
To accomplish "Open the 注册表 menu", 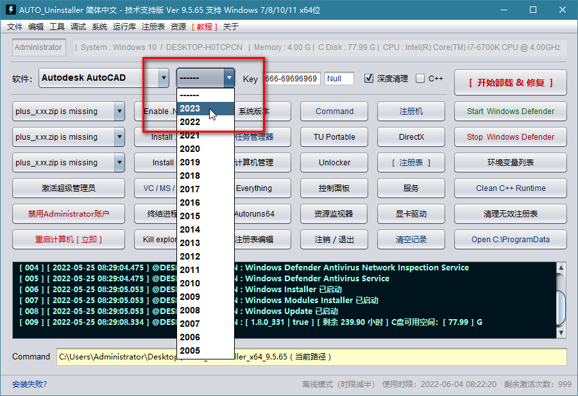I will pos(153,26).
